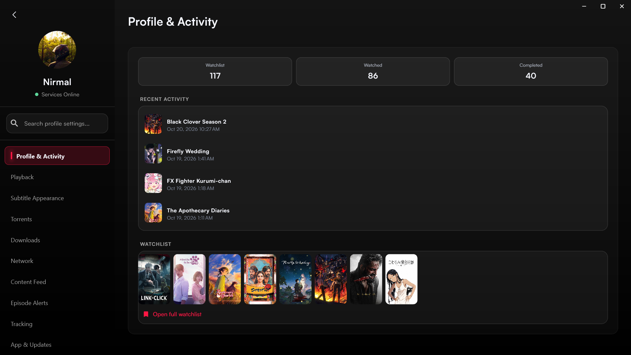
Task: Select the Link Click watchlist poster
Action: click(154, 279)
